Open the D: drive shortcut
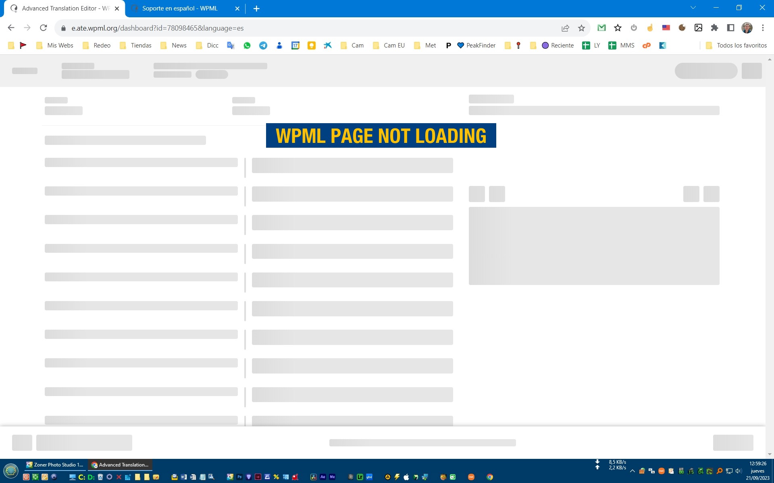Screen dimensions: 774x483 pyautogui.click(x=91, y=477)
